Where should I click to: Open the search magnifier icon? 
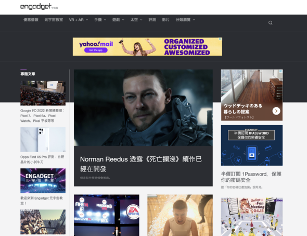click(271, 23)
